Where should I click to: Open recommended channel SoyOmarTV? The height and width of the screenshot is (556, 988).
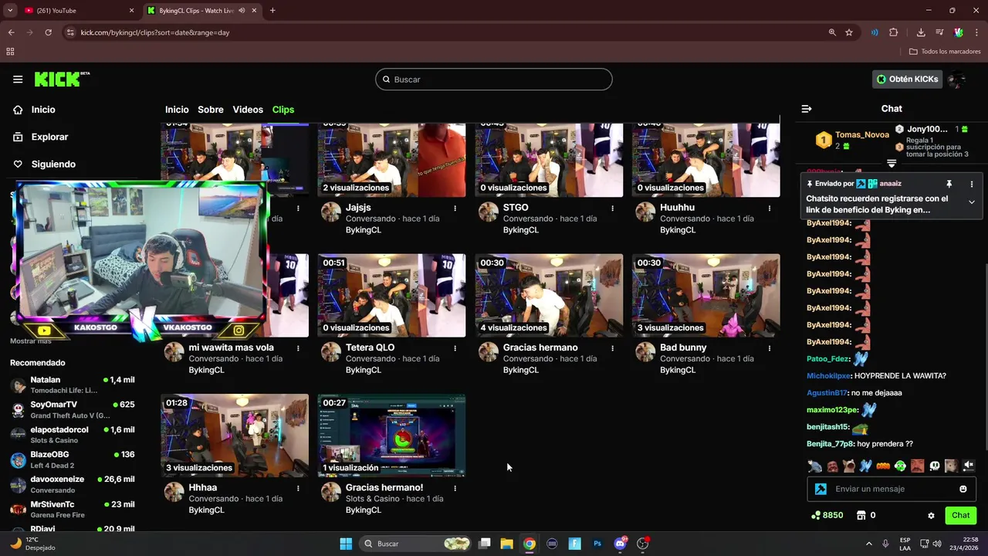tap(73, 410)
